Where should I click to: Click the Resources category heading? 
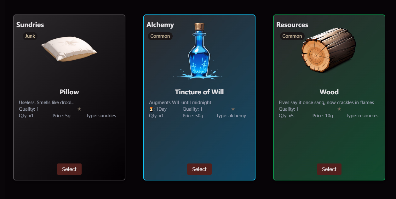click(x=292, y=25)
